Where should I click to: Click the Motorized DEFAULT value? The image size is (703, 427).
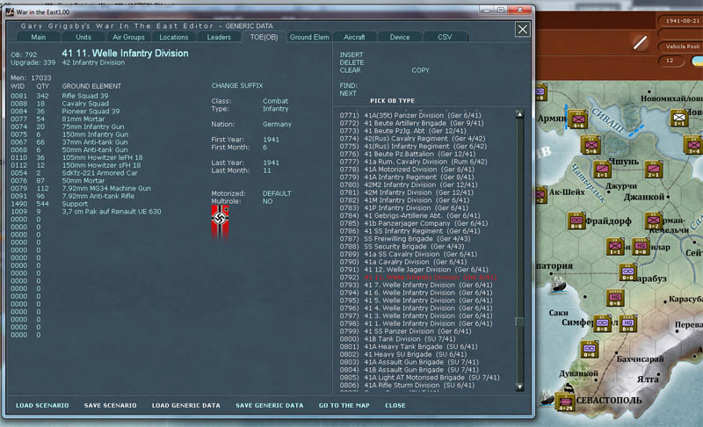click(277, 193)
